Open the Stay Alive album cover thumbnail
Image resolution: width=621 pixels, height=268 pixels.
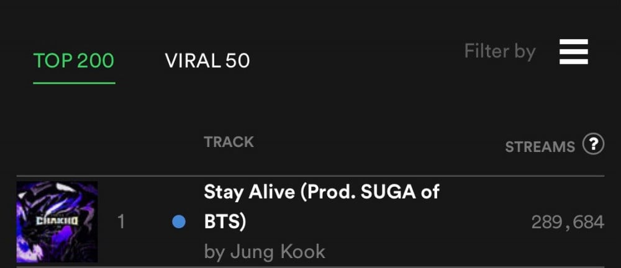pos(57,221)
